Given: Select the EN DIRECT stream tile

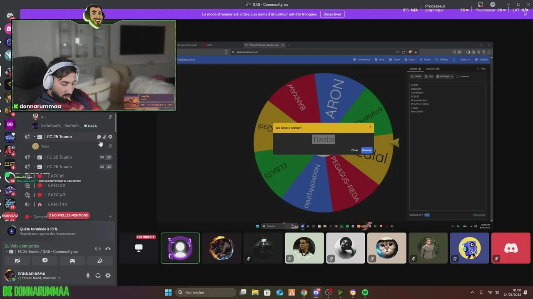Looking at the screenshot, I should point(139,248).
